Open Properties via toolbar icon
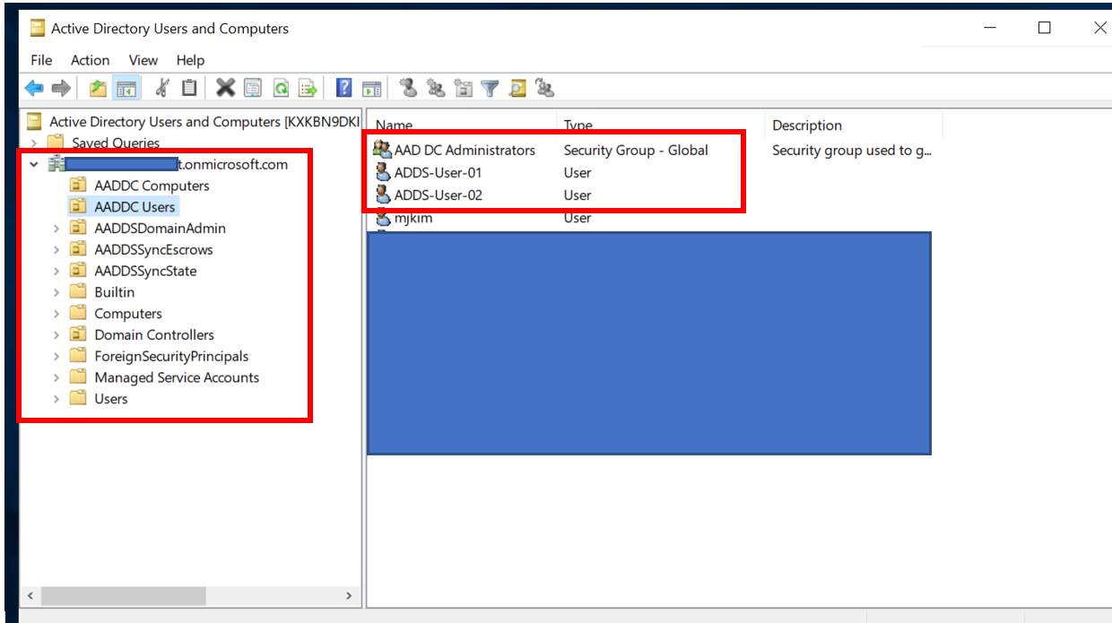This screenshot has width=1112, height=623. point(253,88)
